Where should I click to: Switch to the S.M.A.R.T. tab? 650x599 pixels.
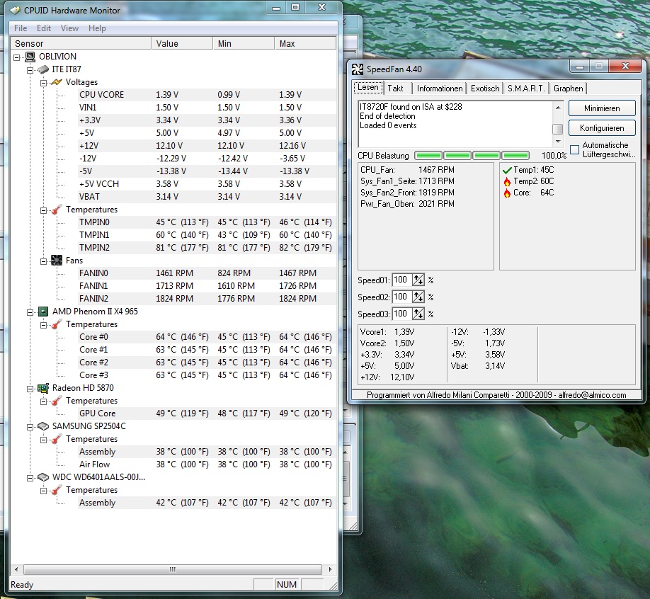tap(526, 89)
